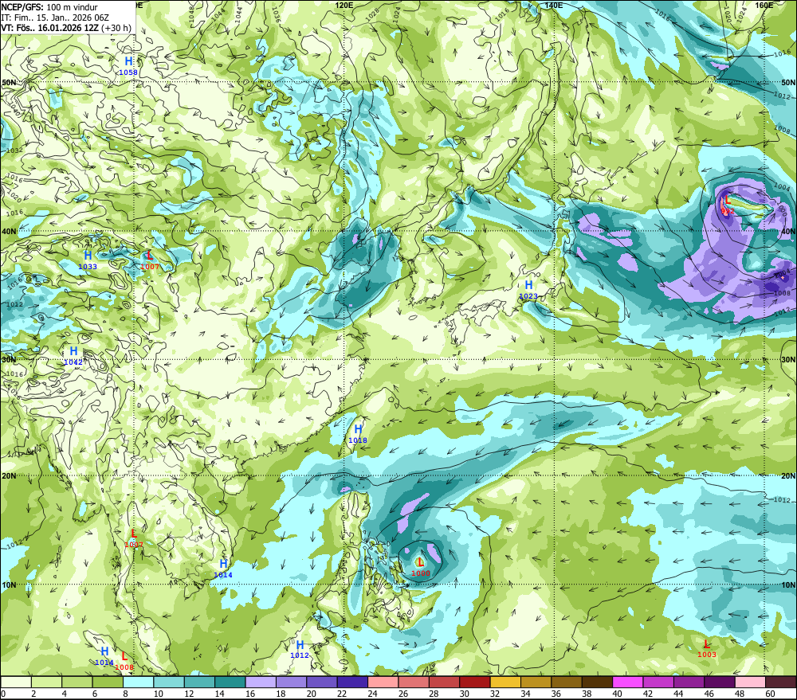Click the 30N latitude label on the left edge
The image size is (797, 700).
click(x=9, y=359)
